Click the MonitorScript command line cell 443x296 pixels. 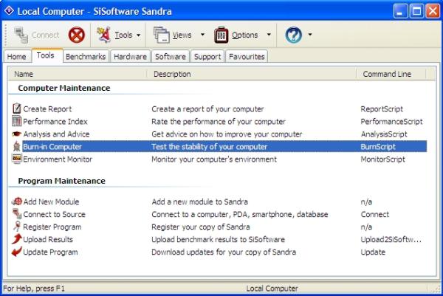tap(382, 159)
